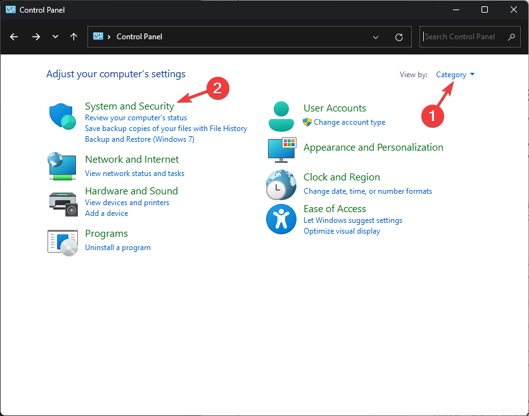
Task: Open the System and Security heading
Action: tap(129, 106)
